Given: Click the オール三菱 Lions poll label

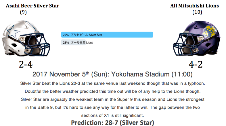Looking at the screenshot, I should click(x=82, y=43).
